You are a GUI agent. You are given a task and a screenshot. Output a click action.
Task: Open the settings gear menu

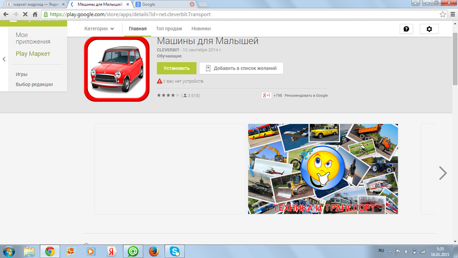click(429, 29)
